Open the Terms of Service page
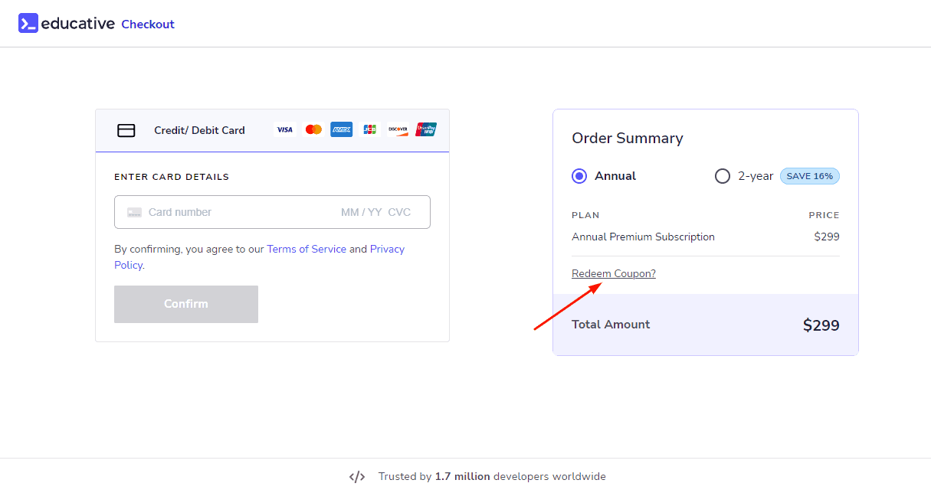The width and height of the screenshot is (931, 493). coord(307,249)
